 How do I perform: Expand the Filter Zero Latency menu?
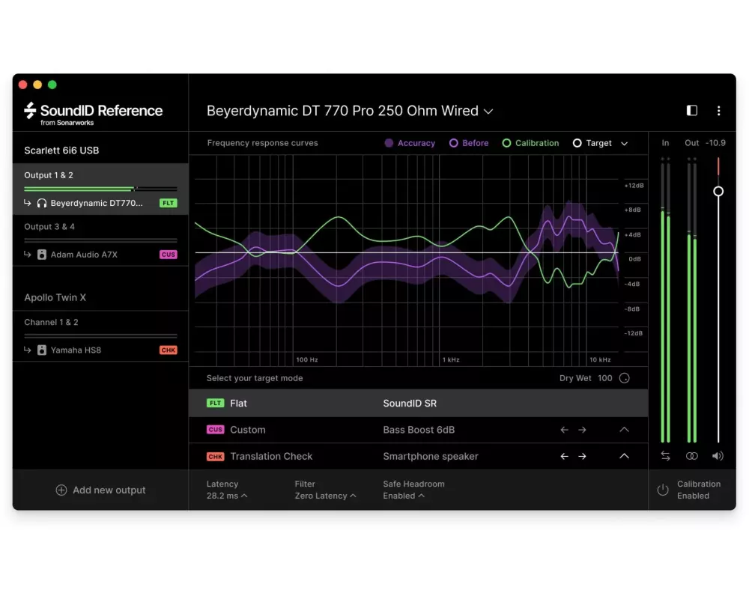click(x=325, y=496)
